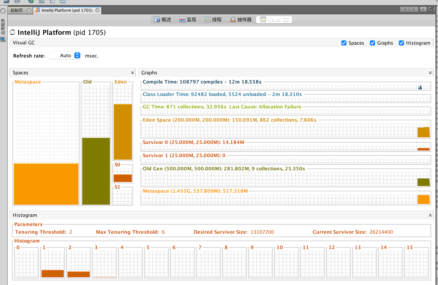The image size is (438, 285).
Task: Toggle the Graphs checkbox
Action: [372, 43]
